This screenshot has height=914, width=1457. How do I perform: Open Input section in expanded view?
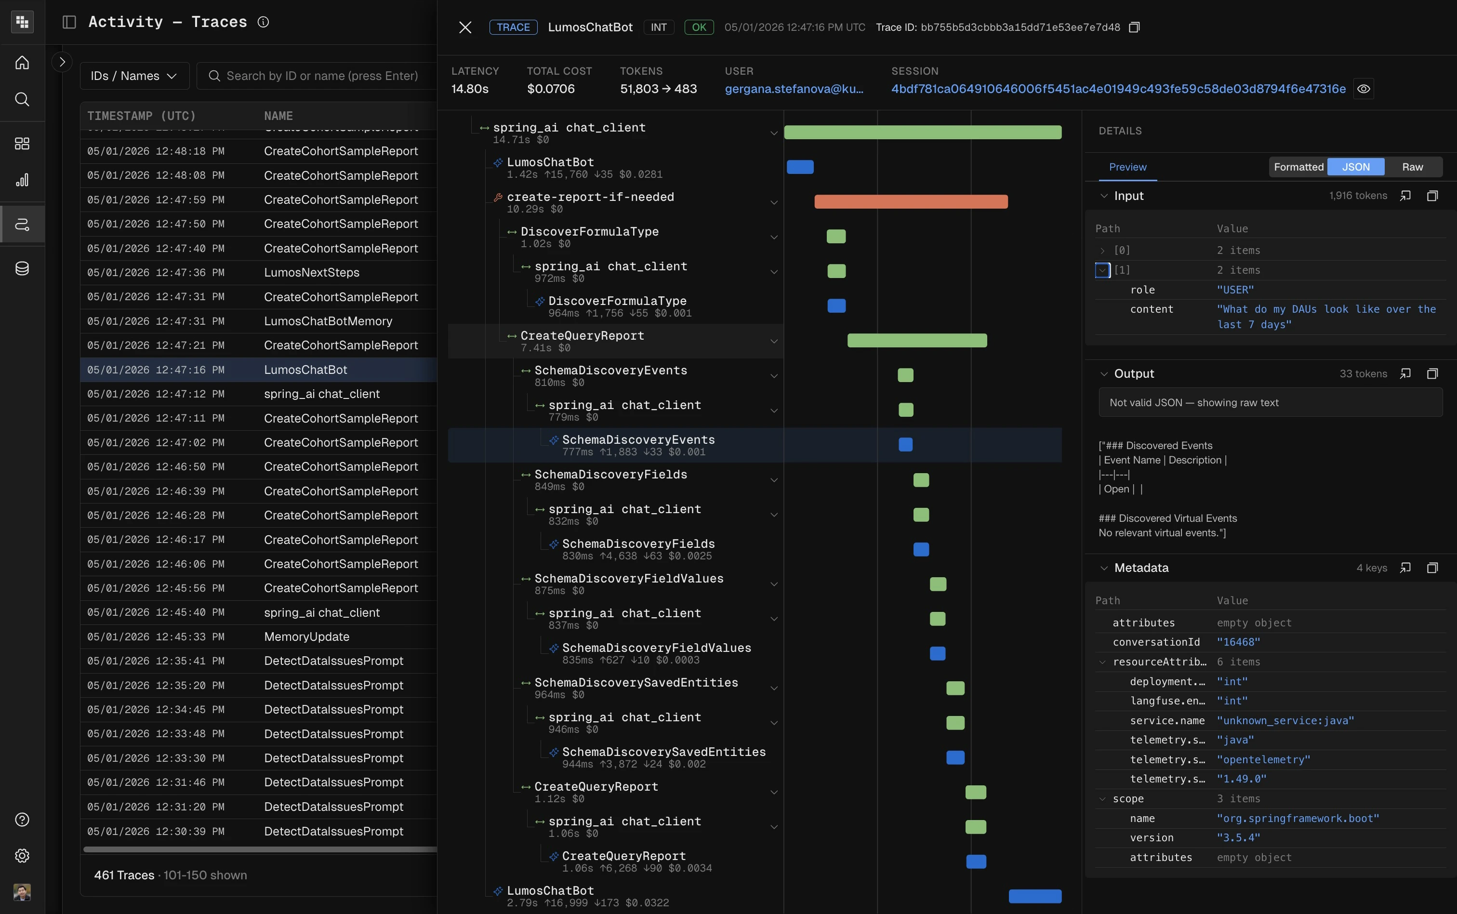click(1405, 196)
